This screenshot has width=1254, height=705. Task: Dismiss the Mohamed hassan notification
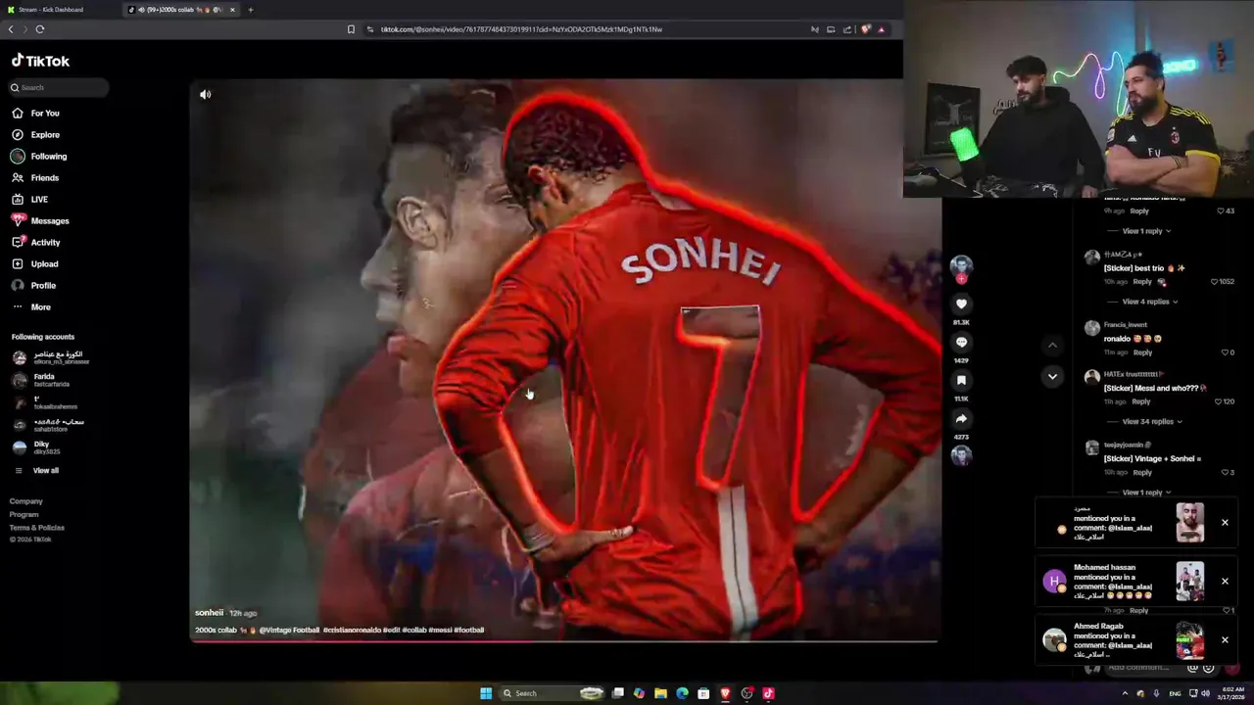[1225, 582]
